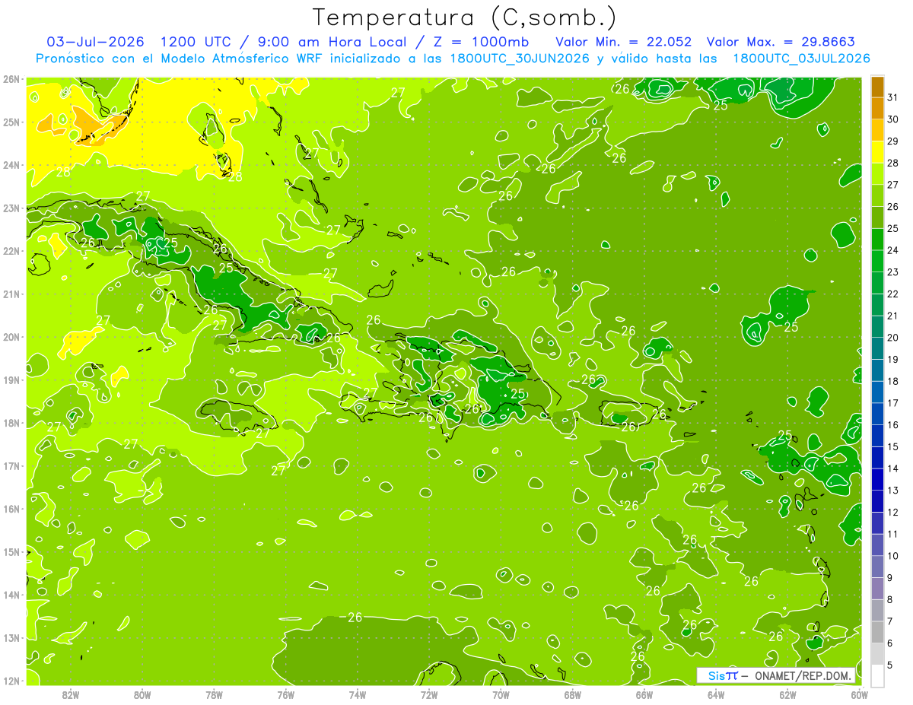The width and height of the screenshot is (913, 705).
Task: Click the 26N latitude axis label
Action: pyautogui.click(x=11, y=79)
